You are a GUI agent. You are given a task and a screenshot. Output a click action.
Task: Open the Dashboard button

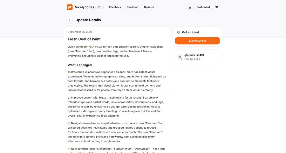(x=203, y=7)
